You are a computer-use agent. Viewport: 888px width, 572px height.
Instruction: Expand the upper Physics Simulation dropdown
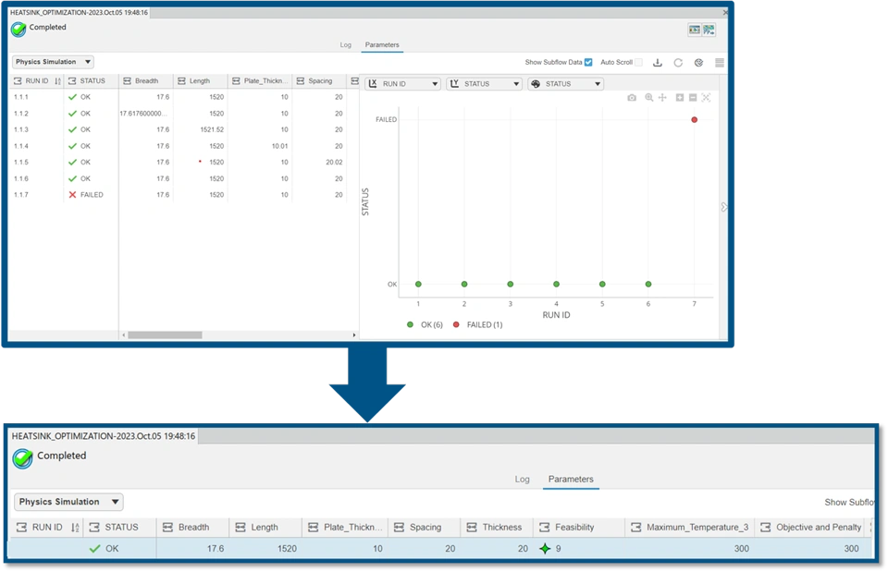[53, 62]
